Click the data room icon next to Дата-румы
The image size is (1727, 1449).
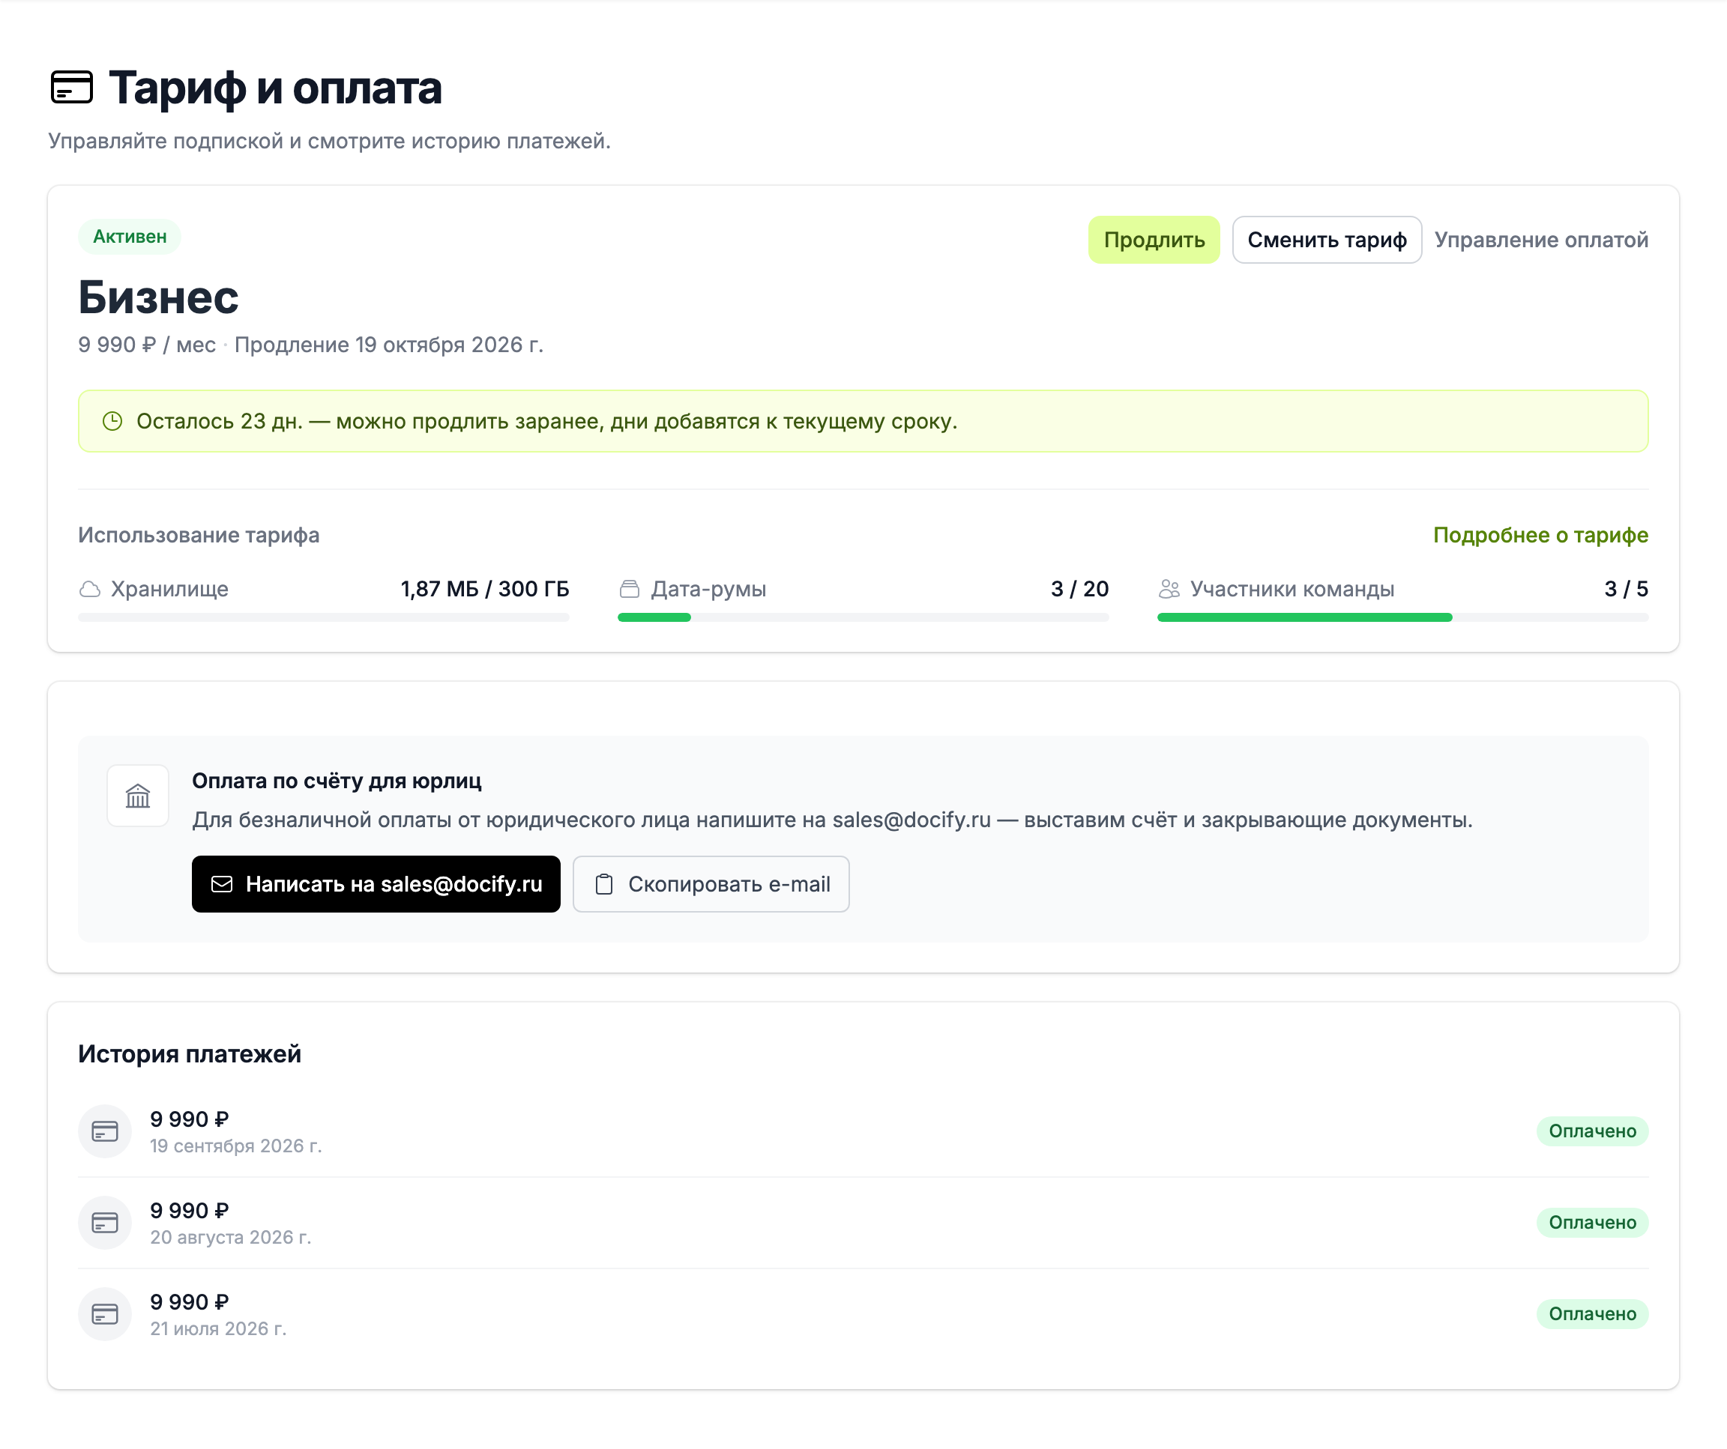coord(630,590)
